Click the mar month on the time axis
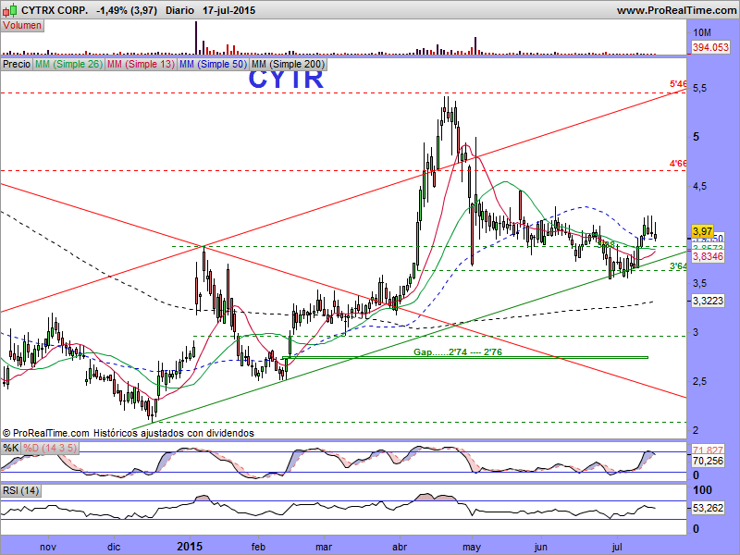Image resolution: width=740 pixels, height=555 pixels. point(324,547)
